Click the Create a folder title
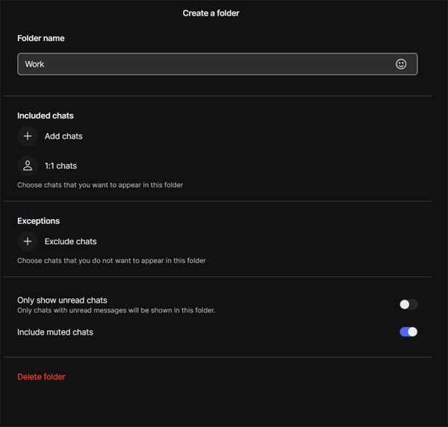The image size is (448, 427). click(211, 13)
